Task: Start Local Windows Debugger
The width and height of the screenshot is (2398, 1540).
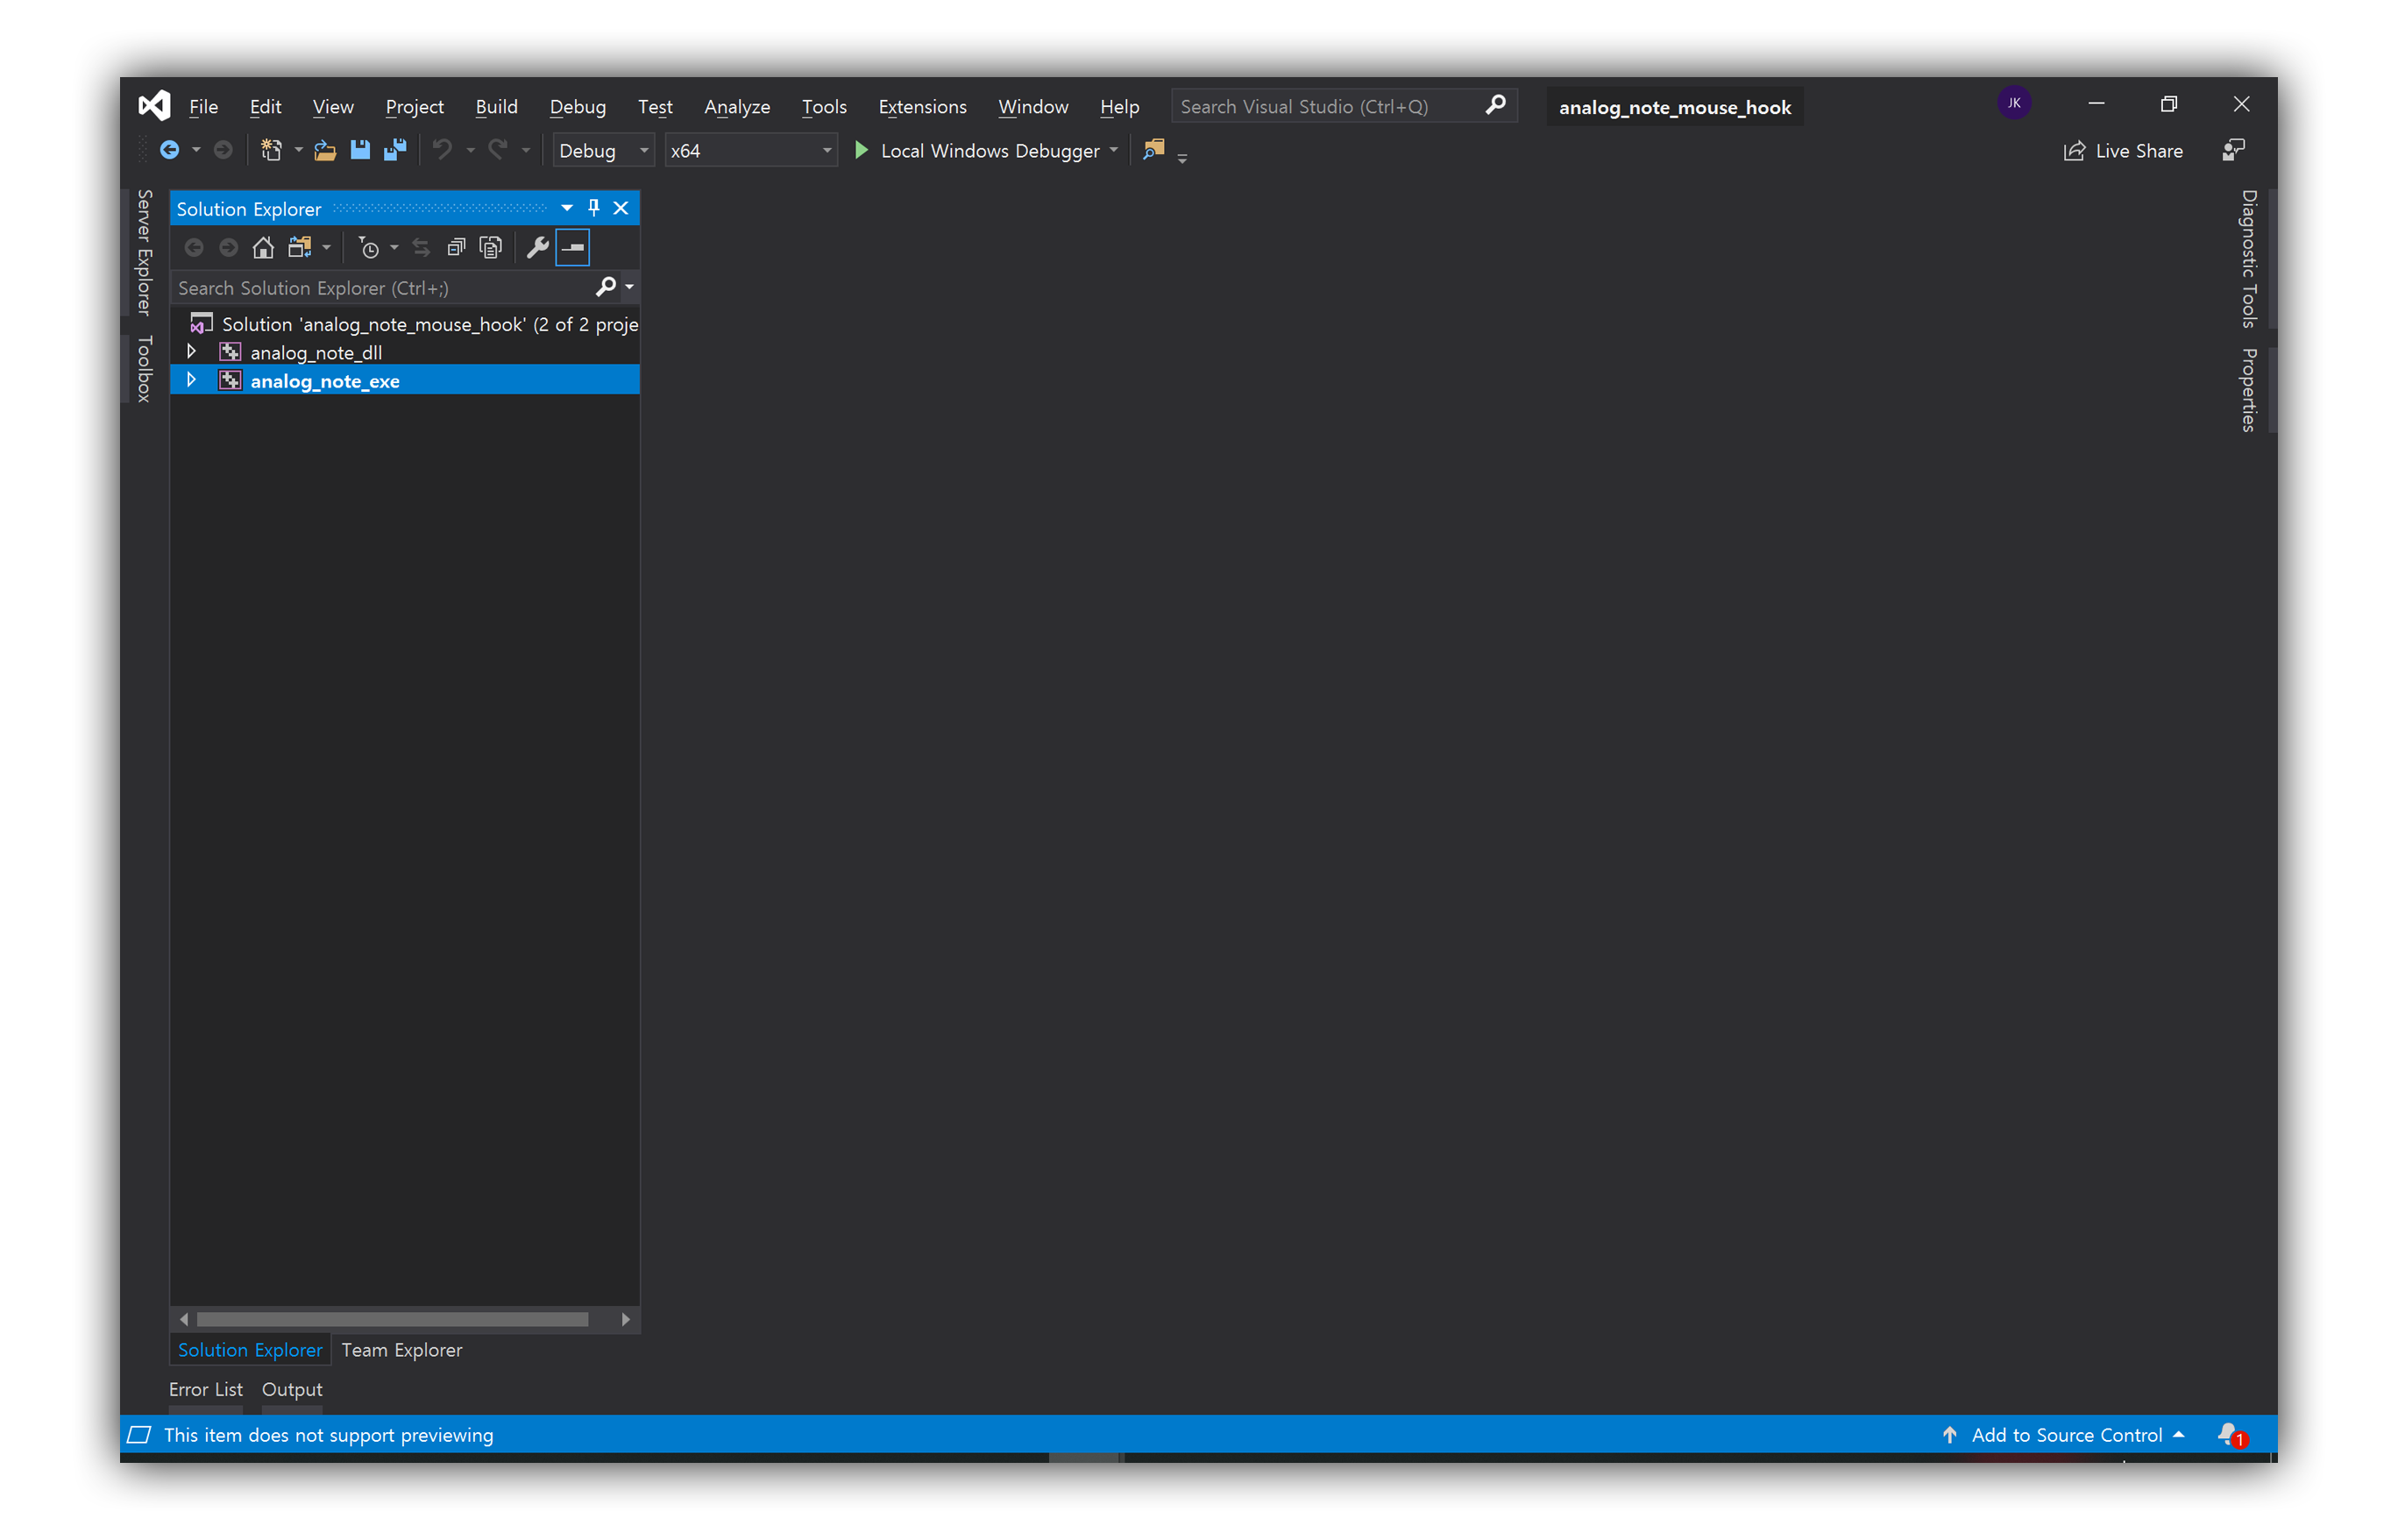Action: [977, 151]
